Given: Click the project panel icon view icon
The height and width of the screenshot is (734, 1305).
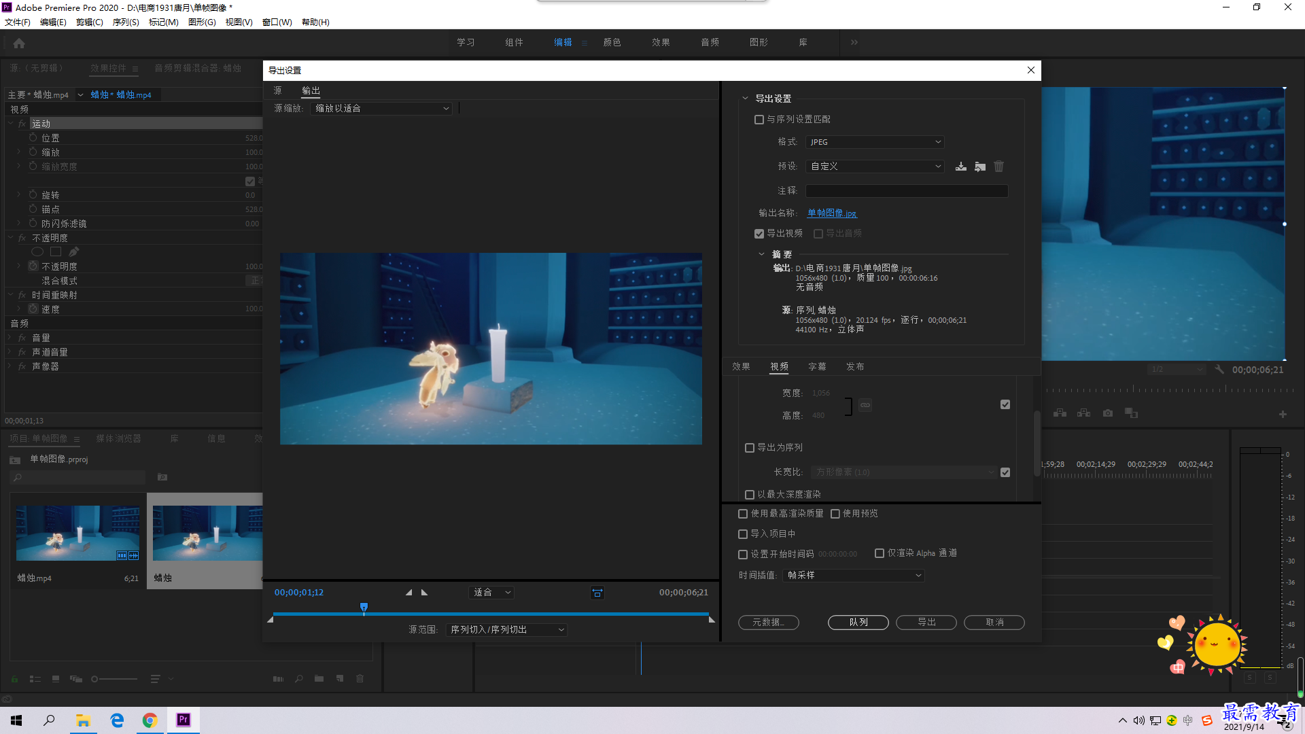Looking at the screenshot, I should pyautogui.click(x=56, y=678).
